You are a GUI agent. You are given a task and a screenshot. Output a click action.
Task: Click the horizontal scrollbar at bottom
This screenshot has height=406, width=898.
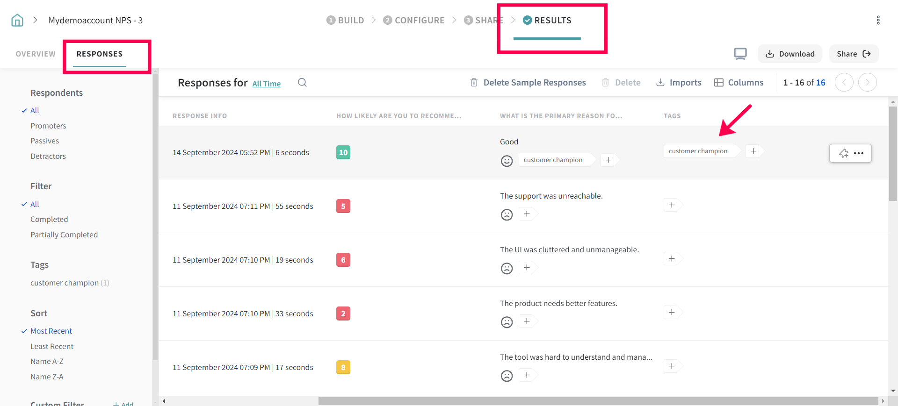point(598,401)
